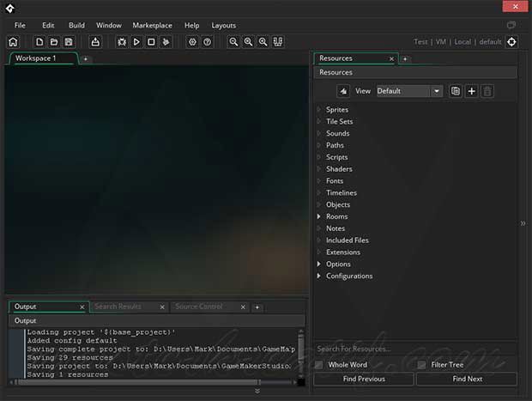532x401 pixels.
Task: Start the Debug bug icon
Action: 122,42
